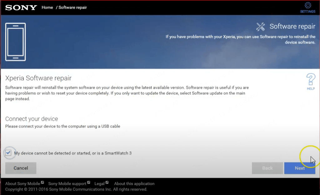Click 'My device cannot be detected' label text
This screenshot has height=195, width=320.
tap(73, 153)
